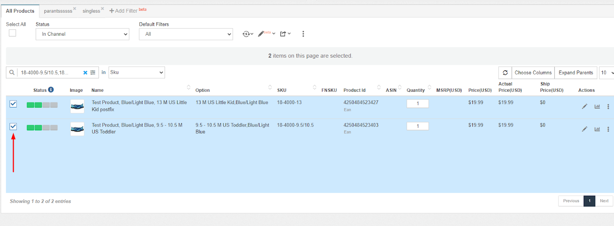Viewport: 614px width, 226px height.
Task: Uncheck the 18-4000-13 row checkbox
Action: coord(13,104)
